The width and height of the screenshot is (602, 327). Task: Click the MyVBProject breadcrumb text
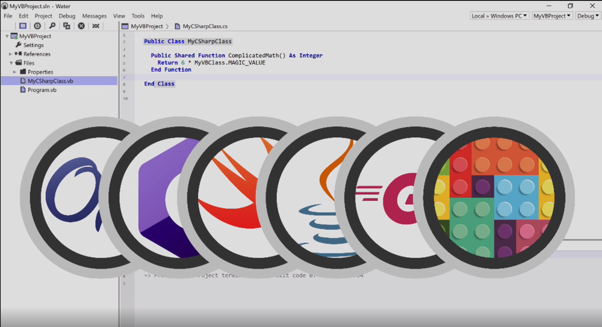coord(147,26)
